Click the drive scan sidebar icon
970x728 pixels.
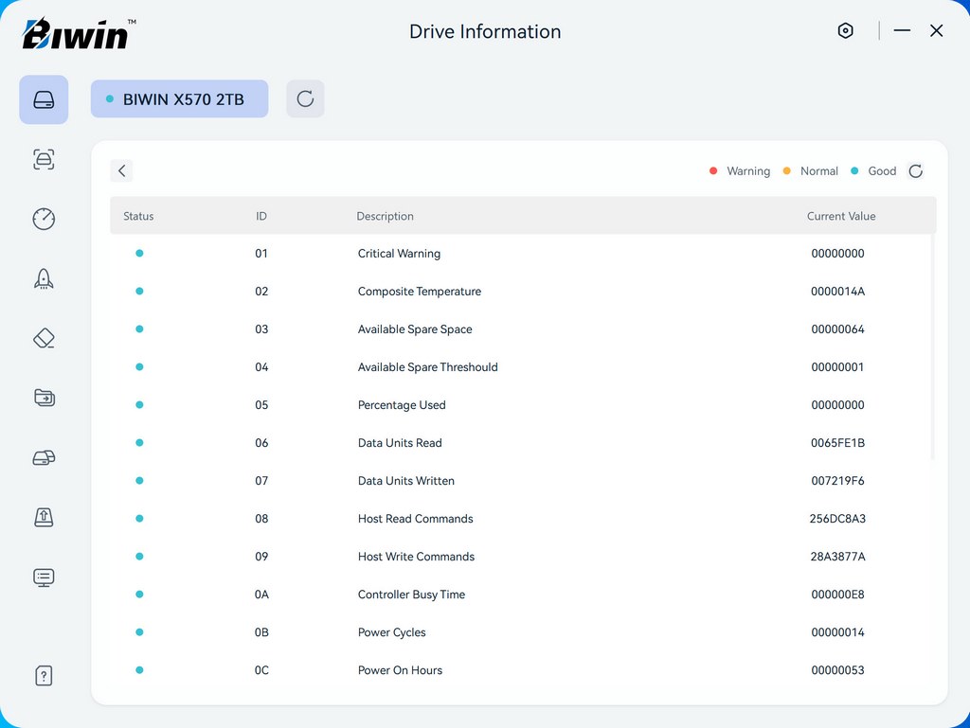[x=44, y=159]
